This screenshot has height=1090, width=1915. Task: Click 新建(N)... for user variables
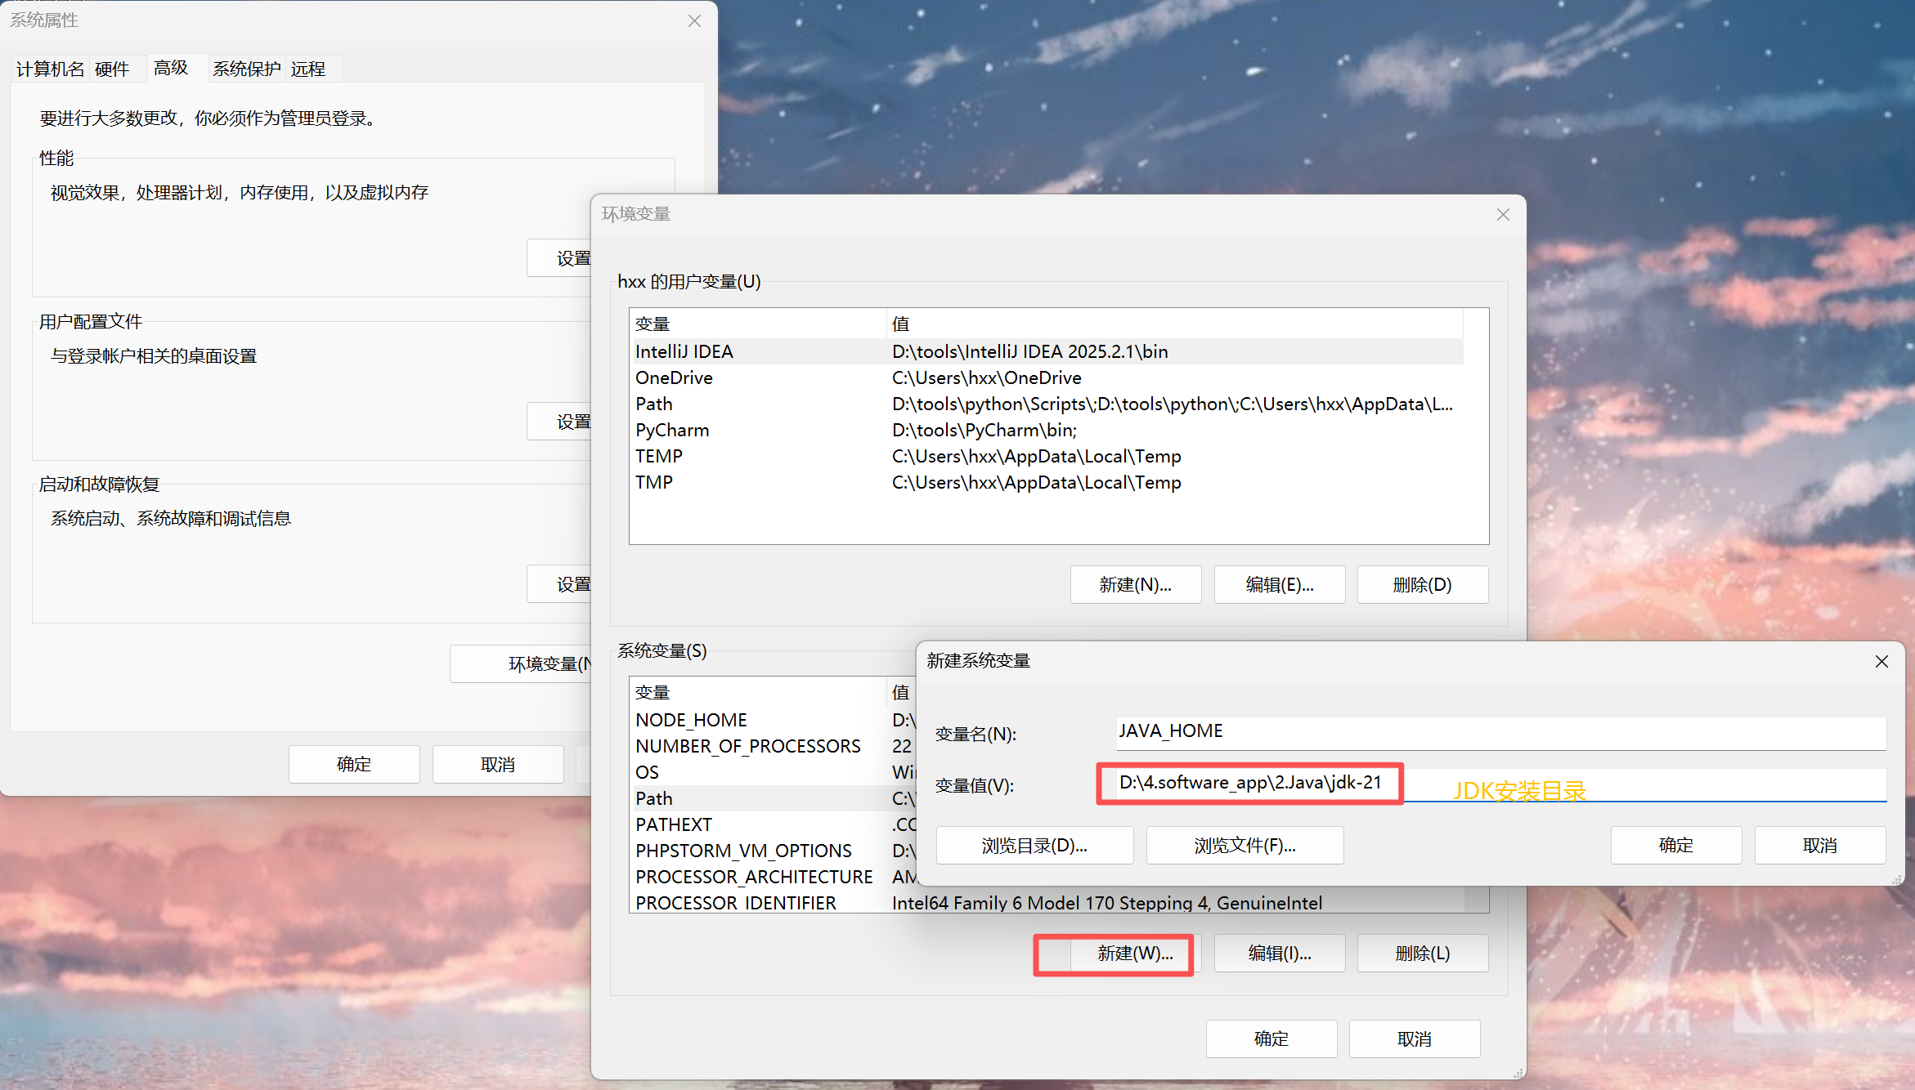1135,585
